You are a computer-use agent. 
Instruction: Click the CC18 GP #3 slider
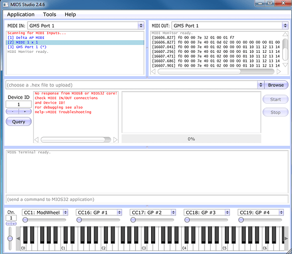coord(206,220)
